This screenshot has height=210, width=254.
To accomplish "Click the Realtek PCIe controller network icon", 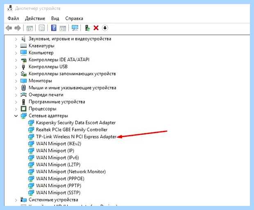I will pos(31,130).
